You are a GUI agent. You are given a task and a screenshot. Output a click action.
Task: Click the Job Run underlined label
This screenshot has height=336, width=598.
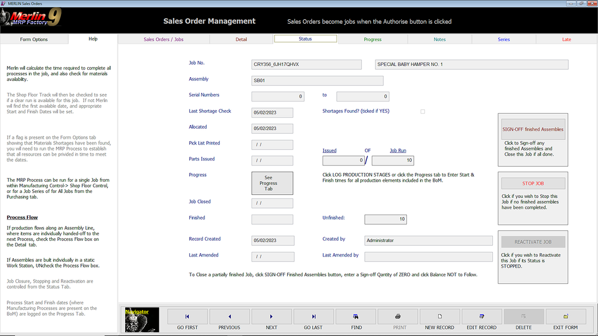point(398,151)
